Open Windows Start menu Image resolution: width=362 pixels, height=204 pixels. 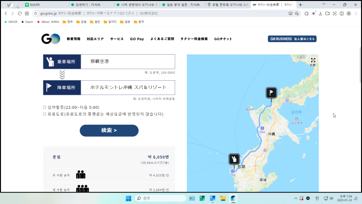[128, 198]
